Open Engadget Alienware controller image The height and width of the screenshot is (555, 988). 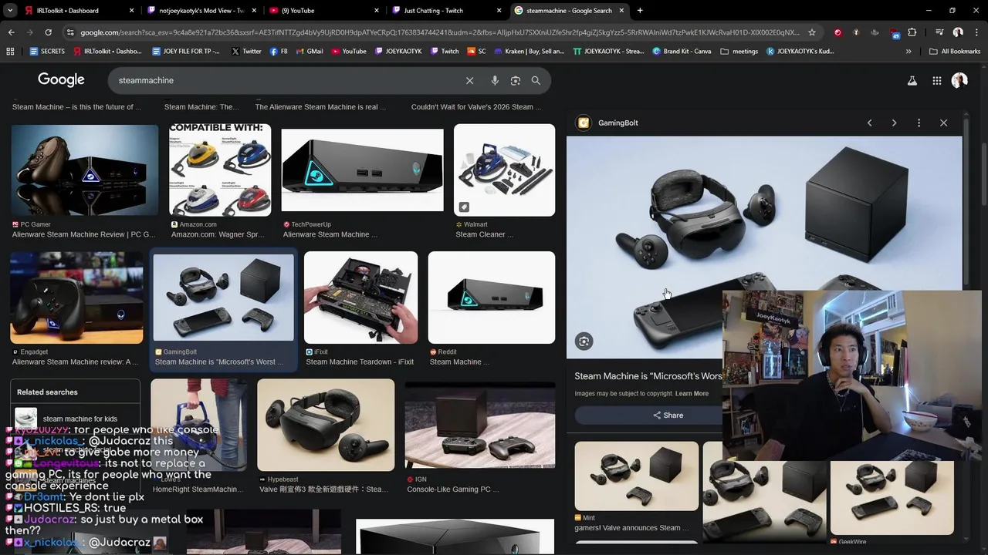(76, 298)
